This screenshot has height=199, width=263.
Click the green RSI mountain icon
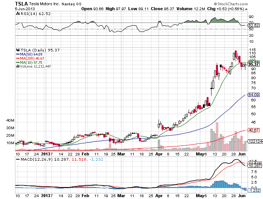(18, 14)
